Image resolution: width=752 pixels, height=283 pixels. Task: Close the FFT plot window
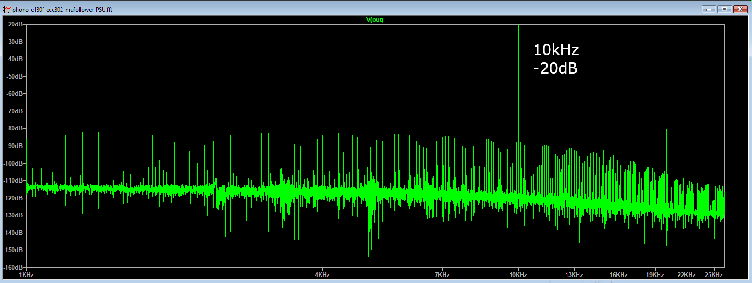tap(740, 9)
